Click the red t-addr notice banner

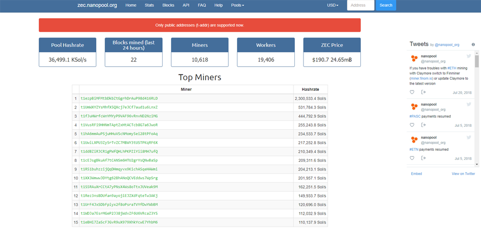pyautogui.click(x=200, y=25)
